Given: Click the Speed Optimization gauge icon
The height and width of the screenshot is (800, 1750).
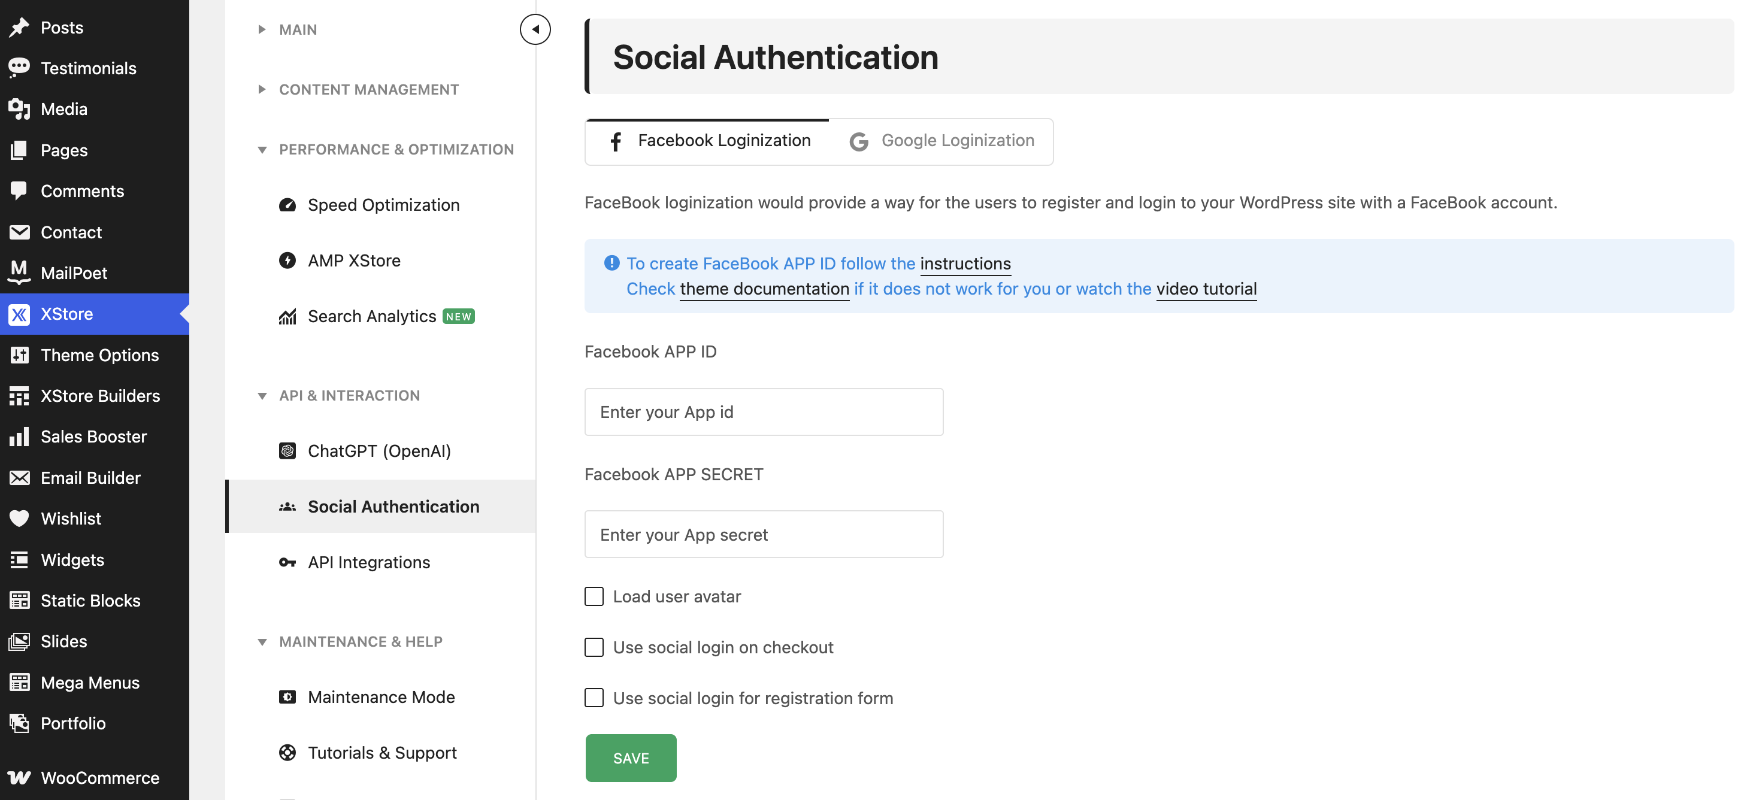Looking at the screenshot, I should coord(287,205).
